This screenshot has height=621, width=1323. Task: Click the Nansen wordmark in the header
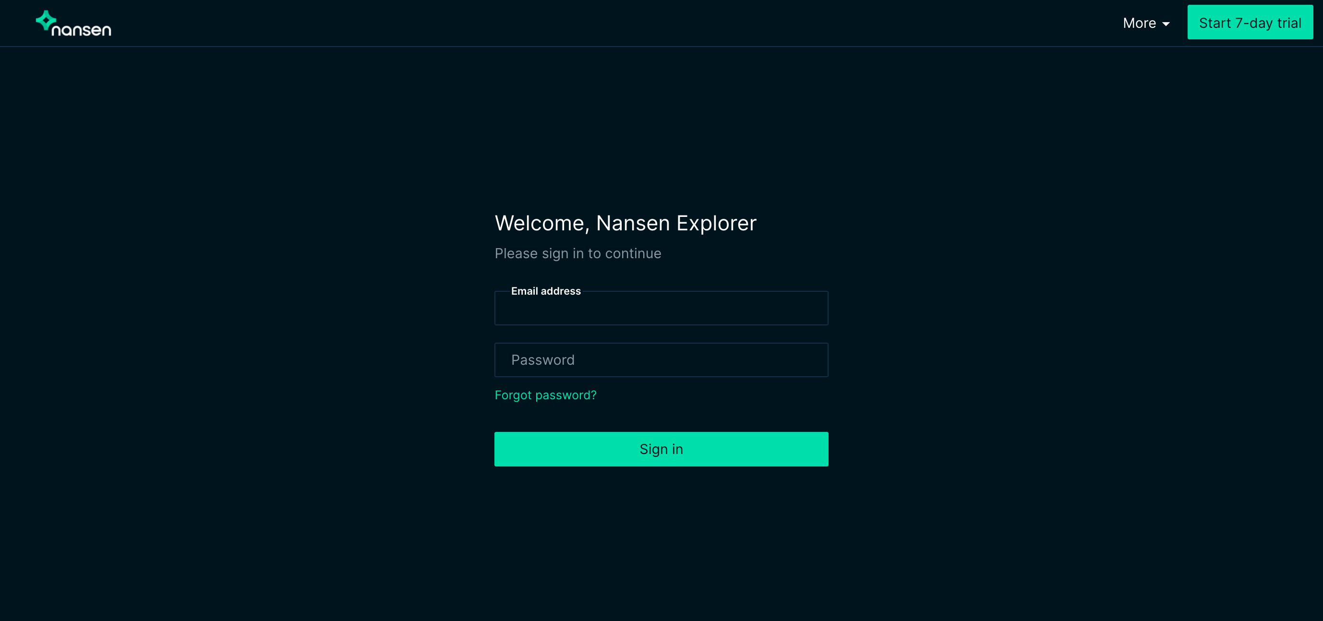coord(82,30)
